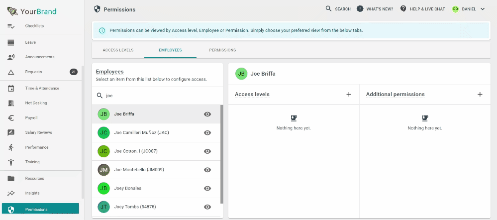Open Hot Desking door icon
This screenshot has width=497, height=220.
coord(11,103)
